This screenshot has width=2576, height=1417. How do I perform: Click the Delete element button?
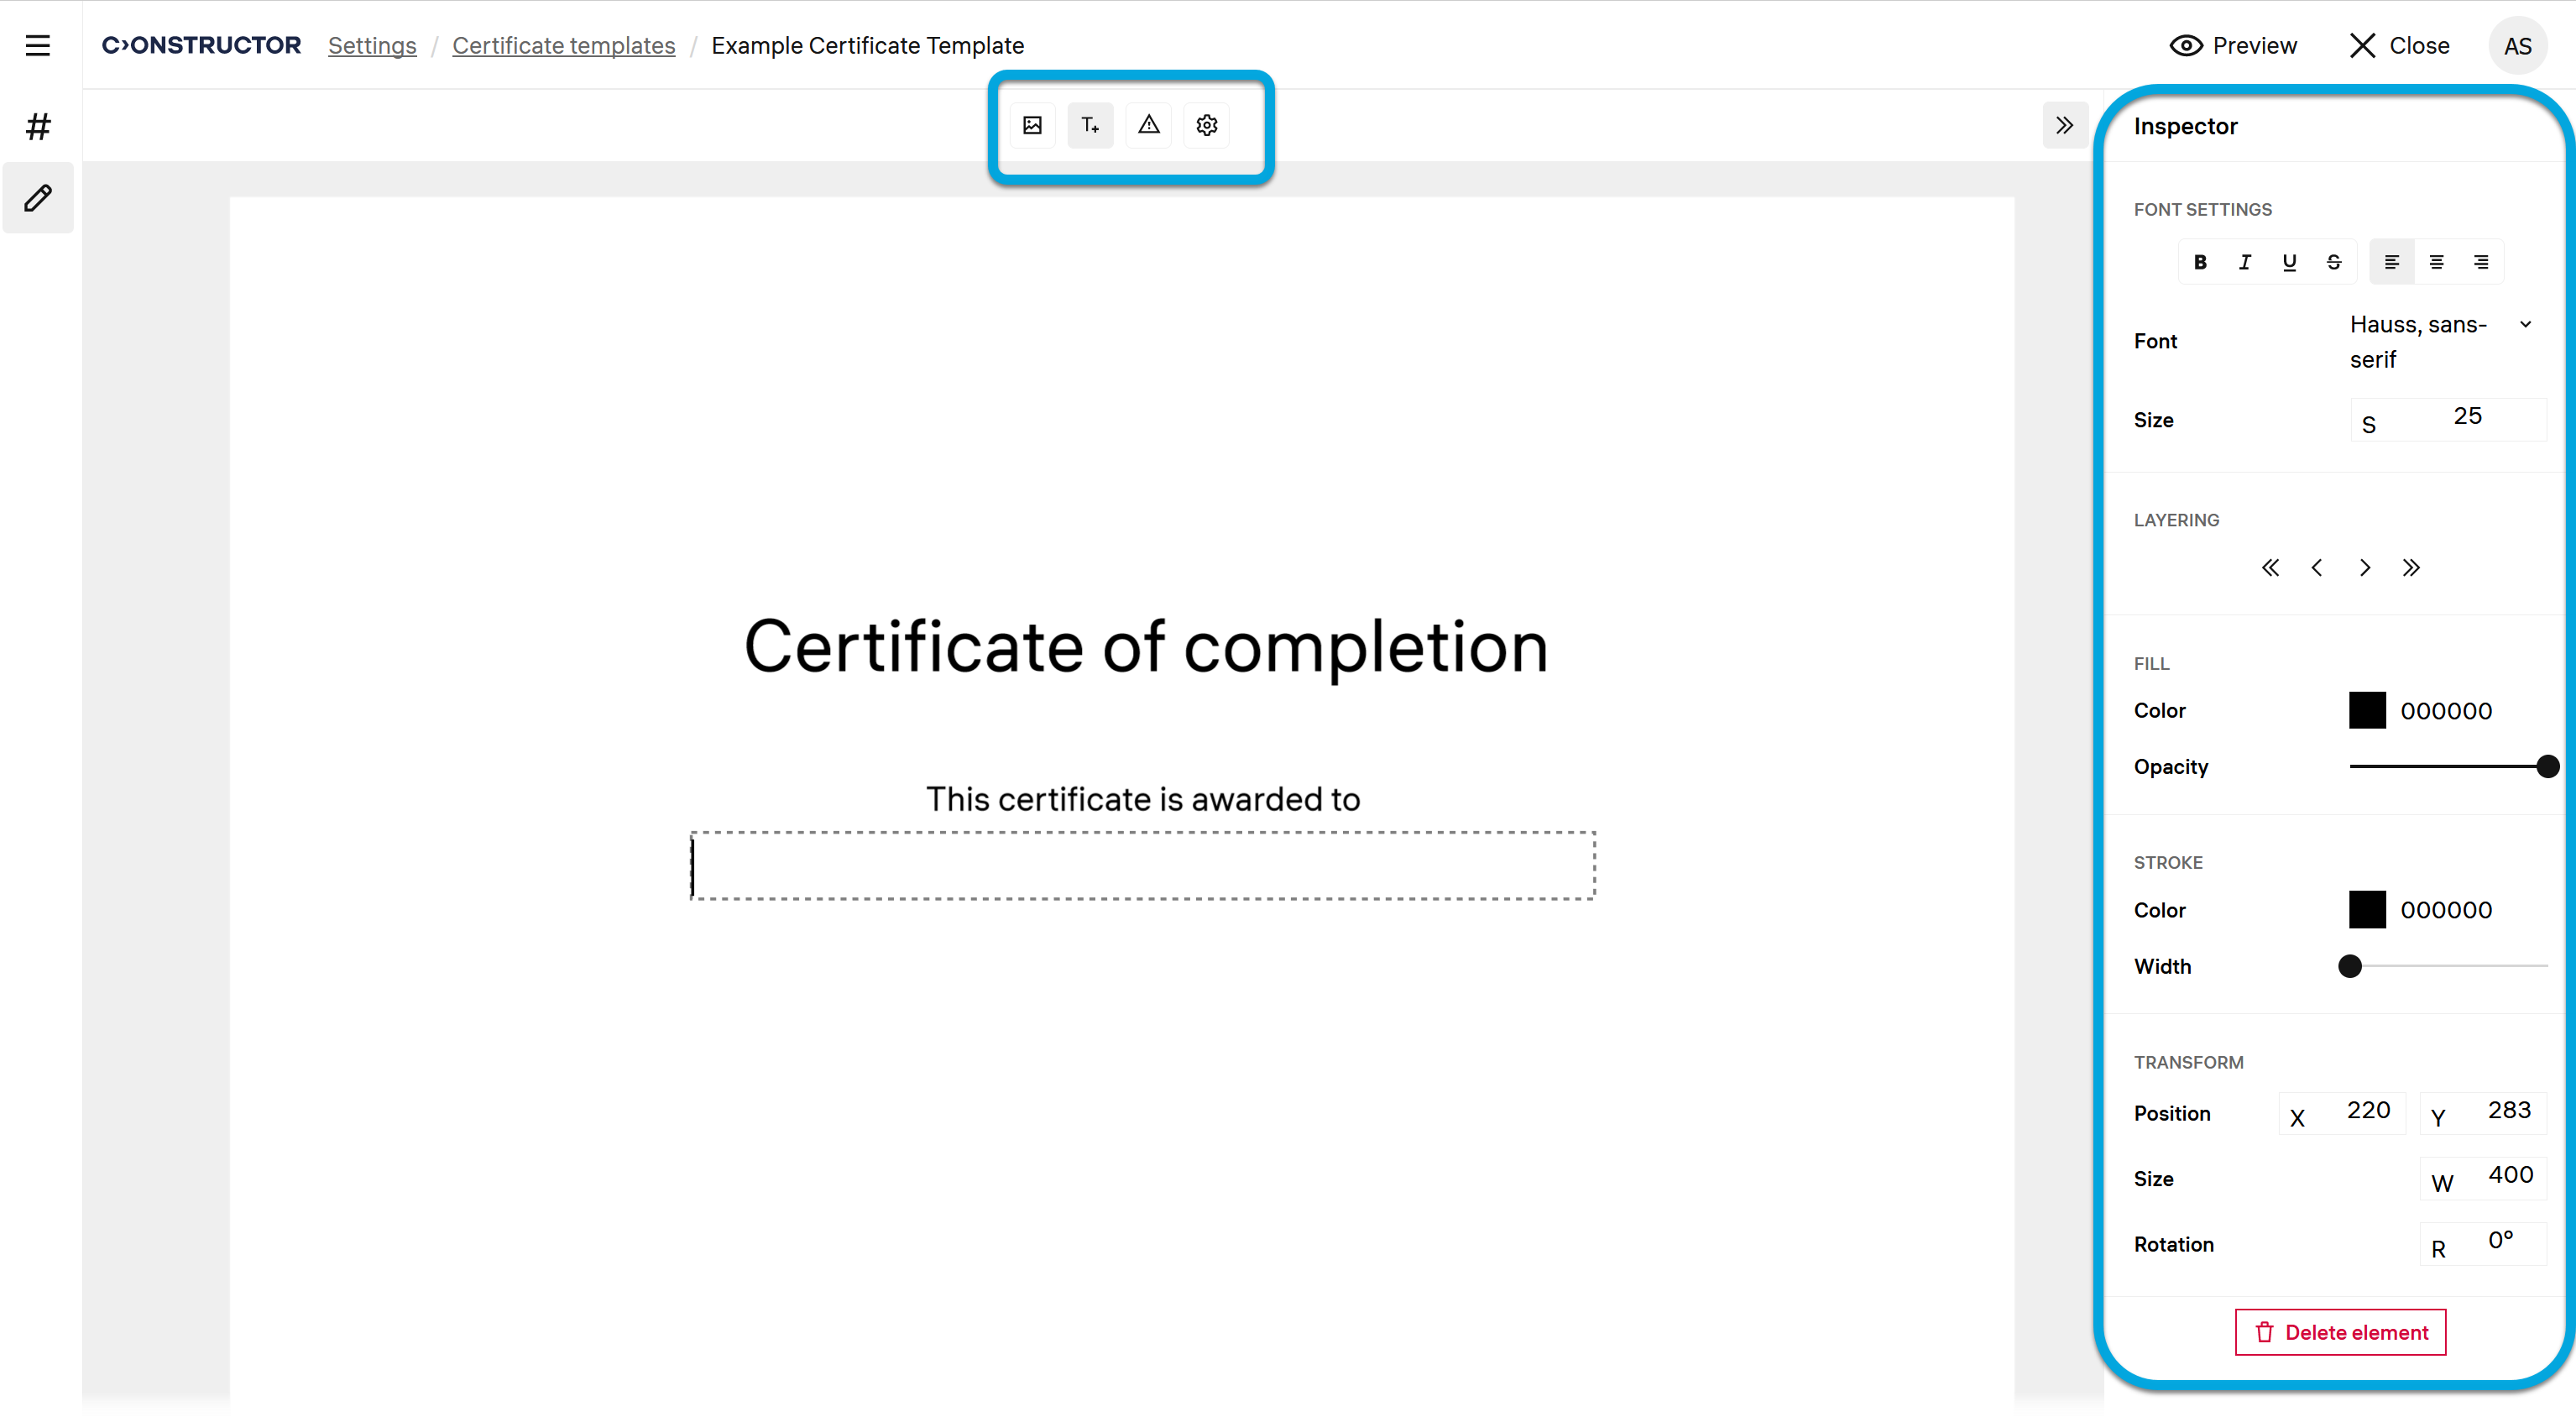[x=2340, y=1332]
